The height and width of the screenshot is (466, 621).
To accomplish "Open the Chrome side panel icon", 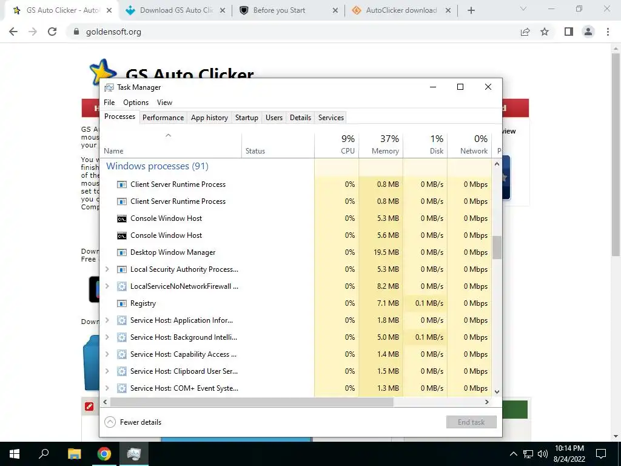I will pyautogui.click(x=569, y=32).
